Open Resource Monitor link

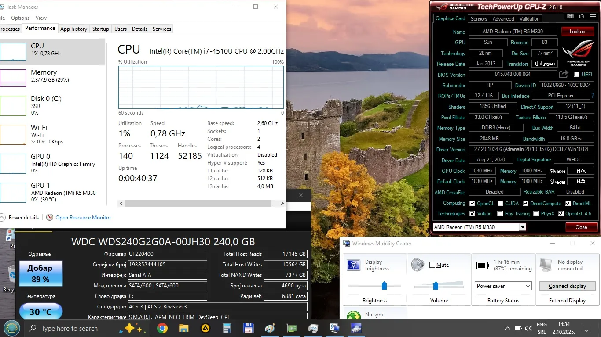[83, 218]
